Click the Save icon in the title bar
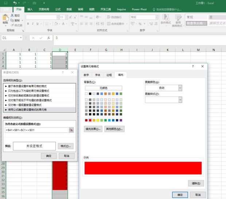Image resolution: width=226 pixels, height=199 pixels. pyautogui.click(x=5, y=3)
